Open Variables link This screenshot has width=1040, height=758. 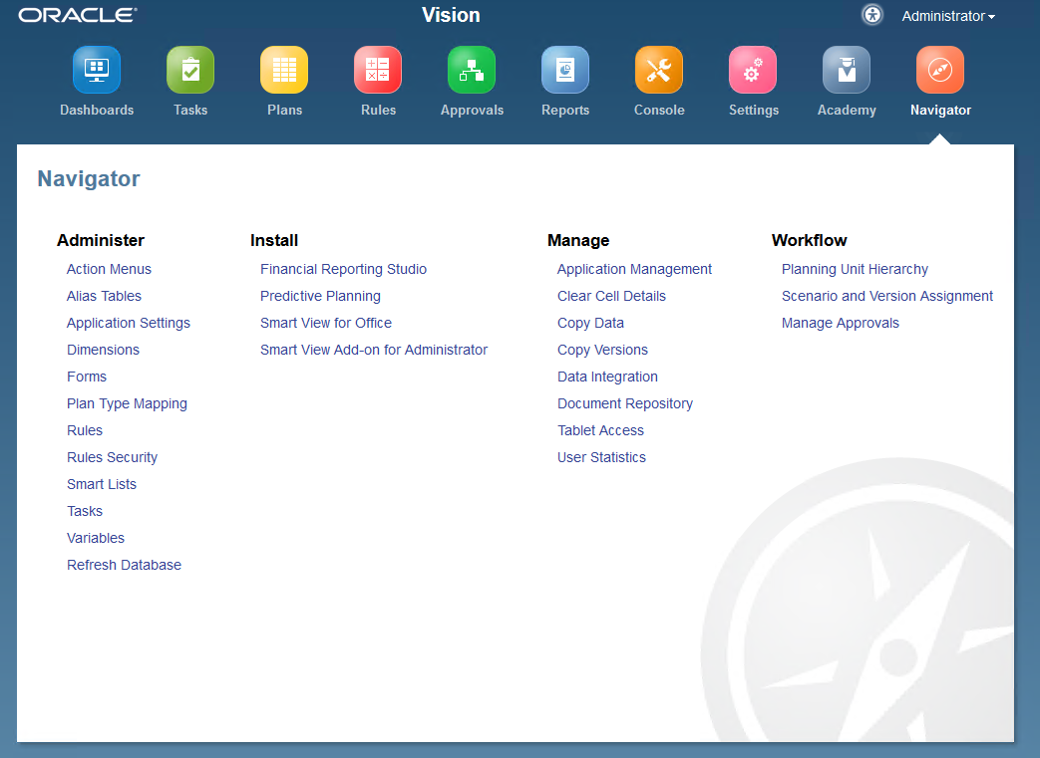tap(96, 538)
